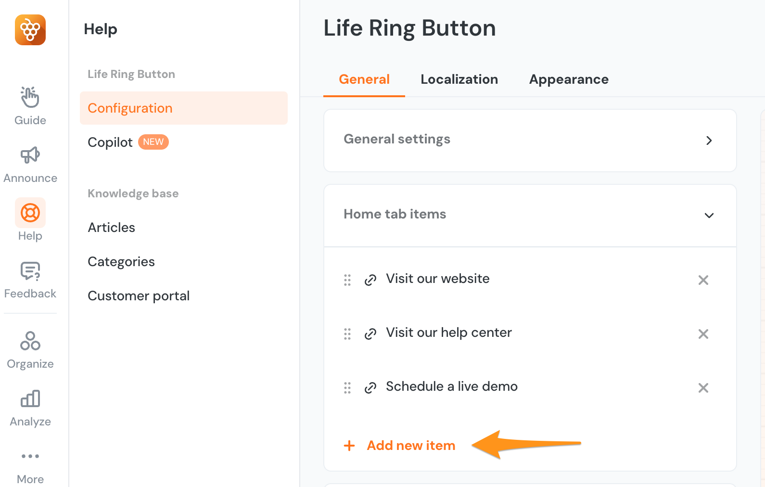Collapse the Home tab items section
Image resolution: width=765 pixels, height=487 pixels.
click(x=709, y=216)
